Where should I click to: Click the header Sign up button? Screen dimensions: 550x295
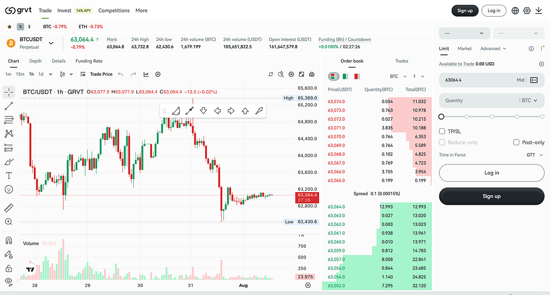point(465,11)
